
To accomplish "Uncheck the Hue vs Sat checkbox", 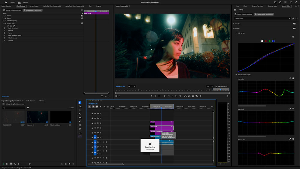I will point(293,78).
